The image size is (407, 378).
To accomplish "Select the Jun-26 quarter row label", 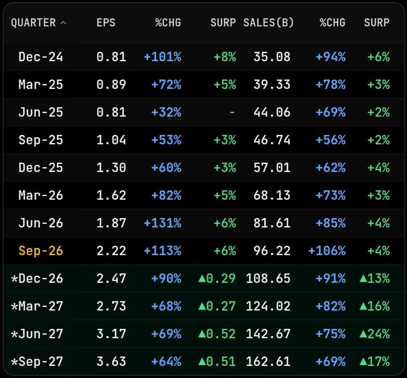I will coord(41,223).
